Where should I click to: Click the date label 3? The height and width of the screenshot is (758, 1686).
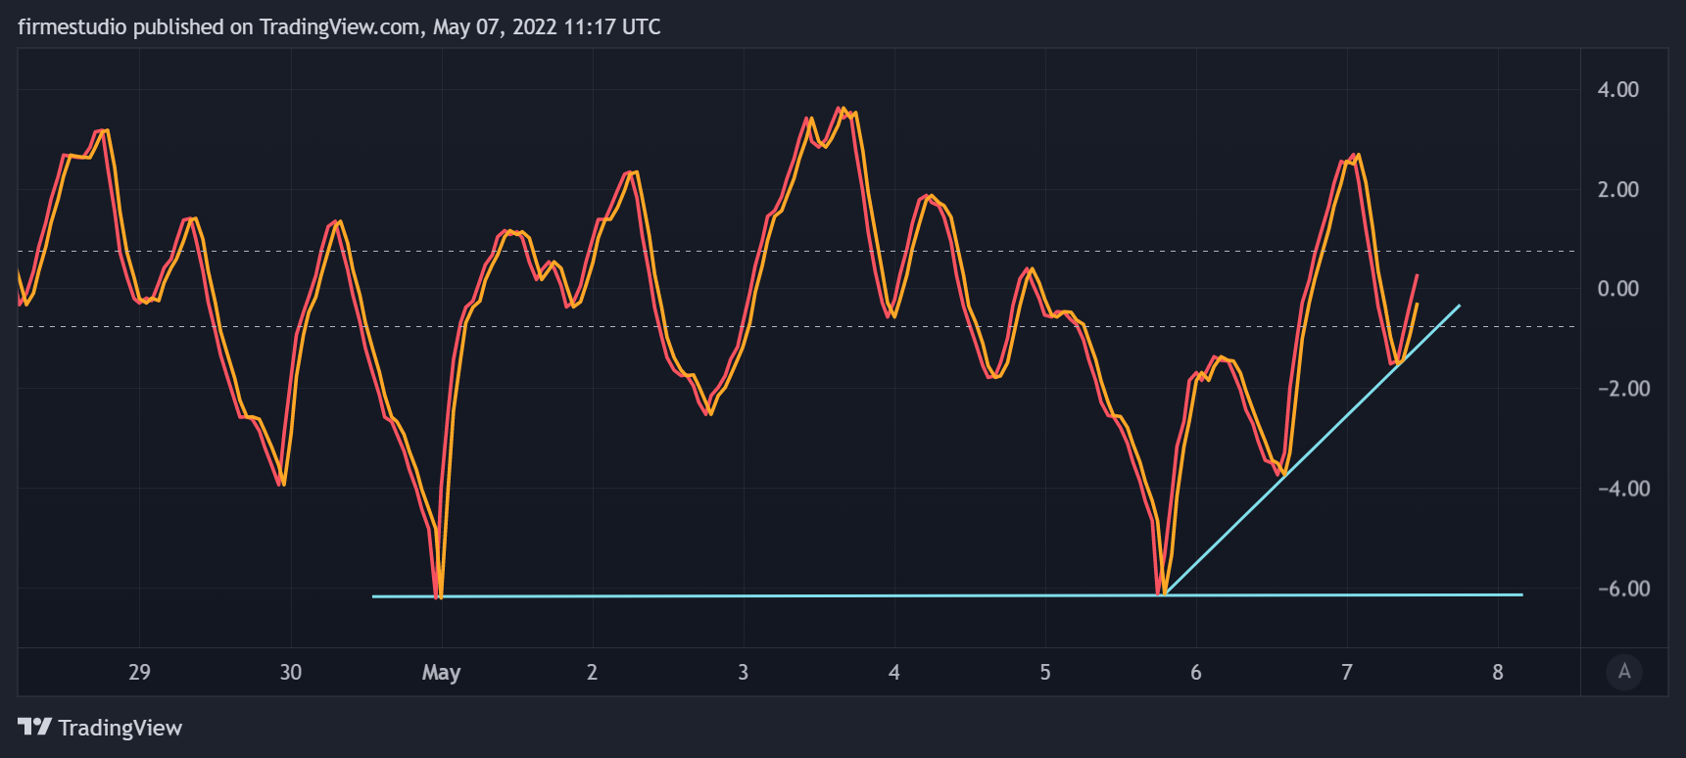coord(743,672)
